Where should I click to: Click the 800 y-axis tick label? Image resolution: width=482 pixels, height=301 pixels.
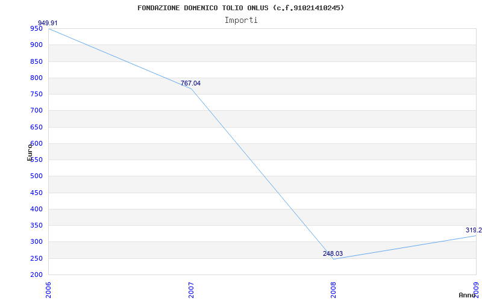[36, 78]
